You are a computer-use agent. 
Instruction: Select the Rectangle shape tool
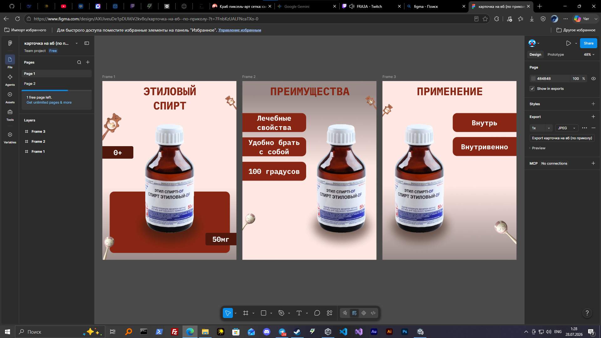264,313
